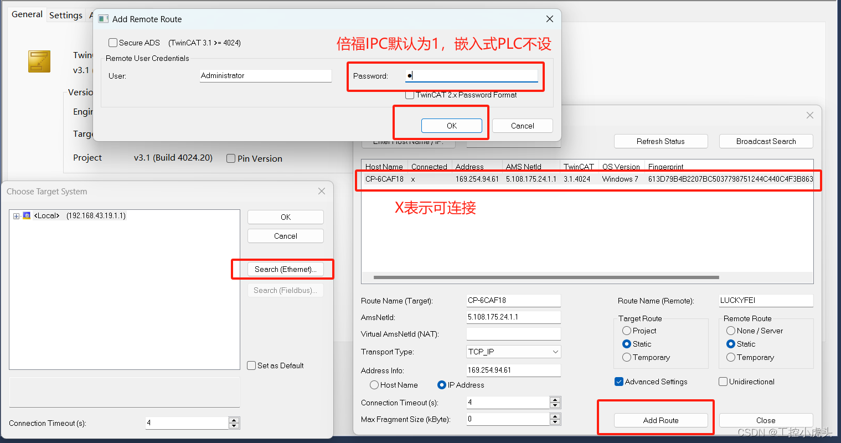Click the 169.254.94.61 address cell
This screenshot has width=841, height=443.
[477, 179]
